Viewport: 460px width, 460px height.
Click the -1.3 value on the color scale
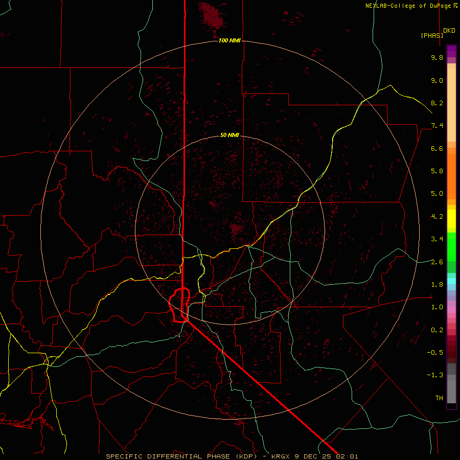[435, 375]
